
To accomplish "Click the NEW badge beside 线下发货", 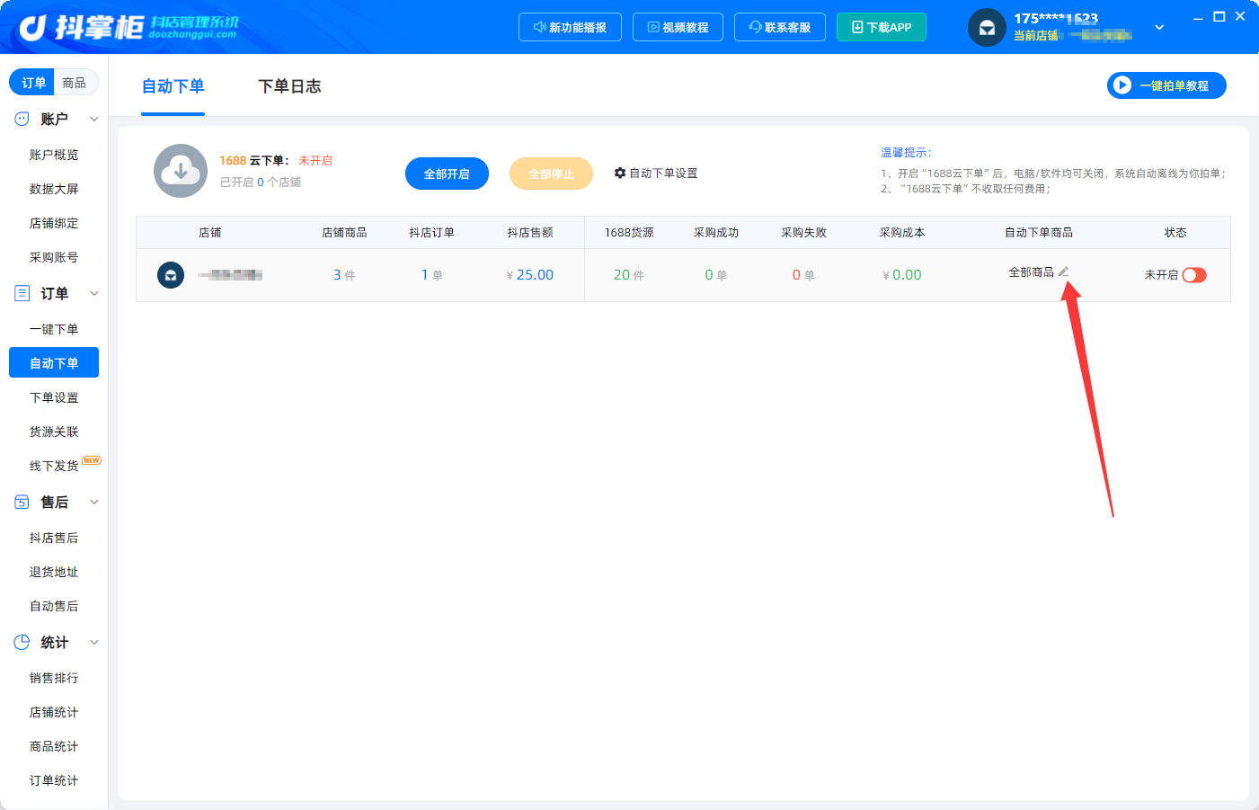I will click(92, 460).
